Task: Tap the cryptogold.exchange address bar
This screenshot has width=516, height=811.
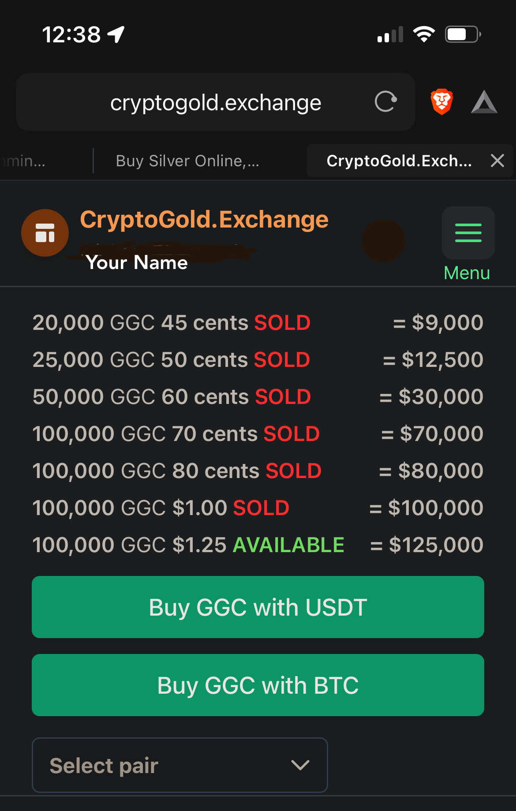Action: (x=215, y=102)
